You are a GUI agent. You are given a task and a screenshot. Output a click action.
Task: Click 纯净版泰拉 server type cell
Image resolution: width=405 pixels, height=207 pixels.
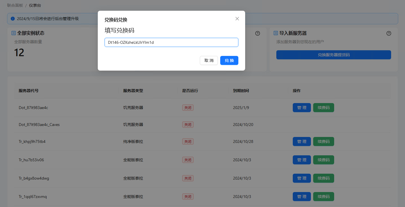(133, 141)
